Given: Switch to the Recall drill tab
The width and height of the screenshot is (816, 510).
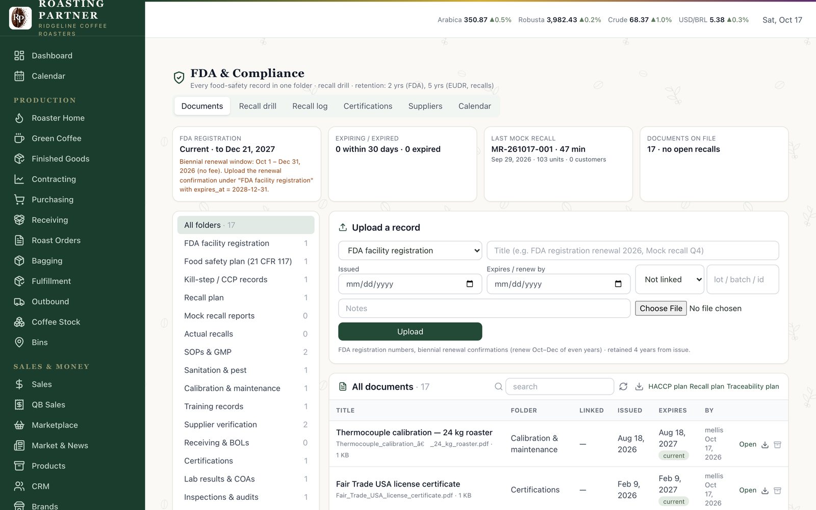Looking at the screenshot, I should (x=258, y=106).
